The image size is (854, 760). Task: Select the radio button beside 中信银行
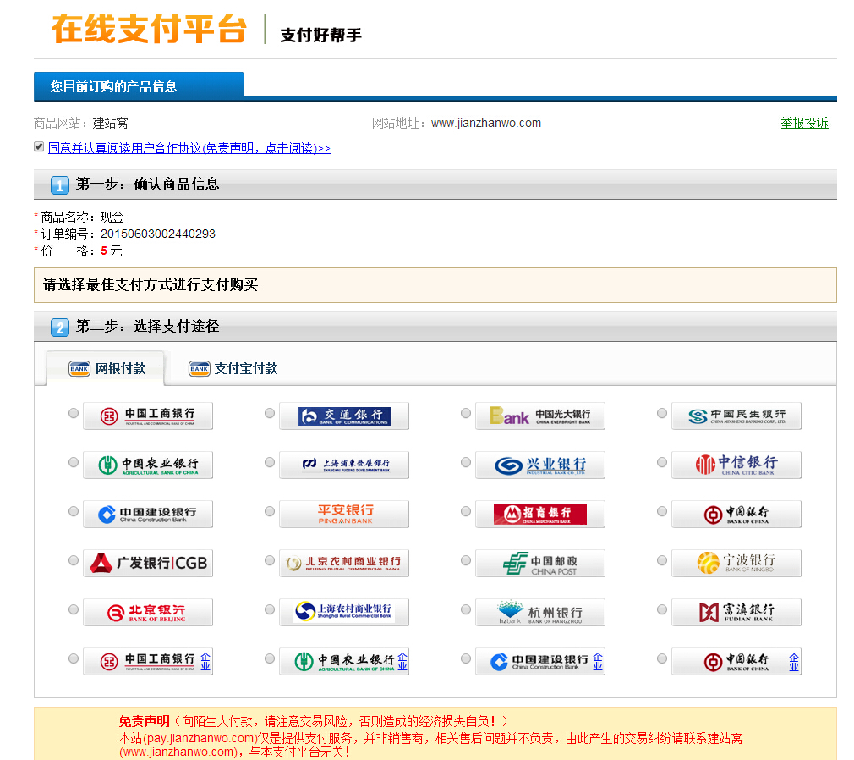[661, 462]
